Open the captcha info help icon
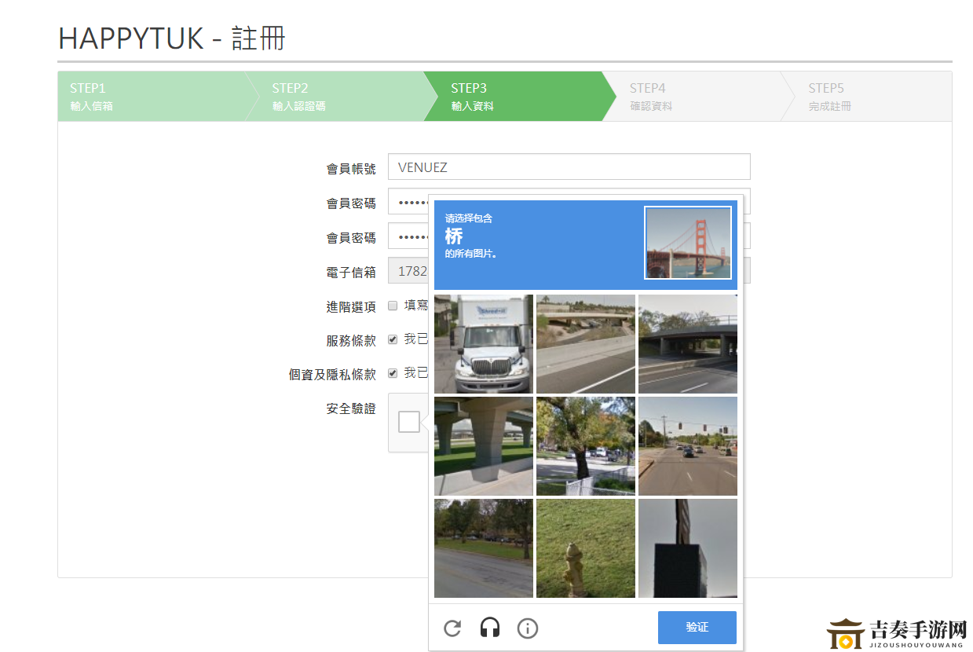 [528, 628]
